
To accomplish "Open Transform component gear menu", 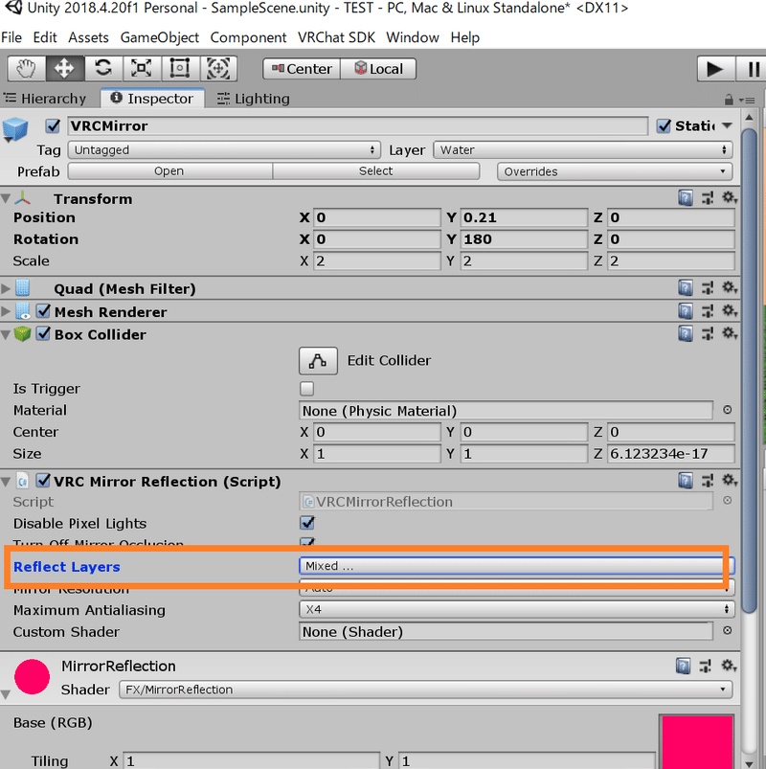I will (x=730, y=198).
